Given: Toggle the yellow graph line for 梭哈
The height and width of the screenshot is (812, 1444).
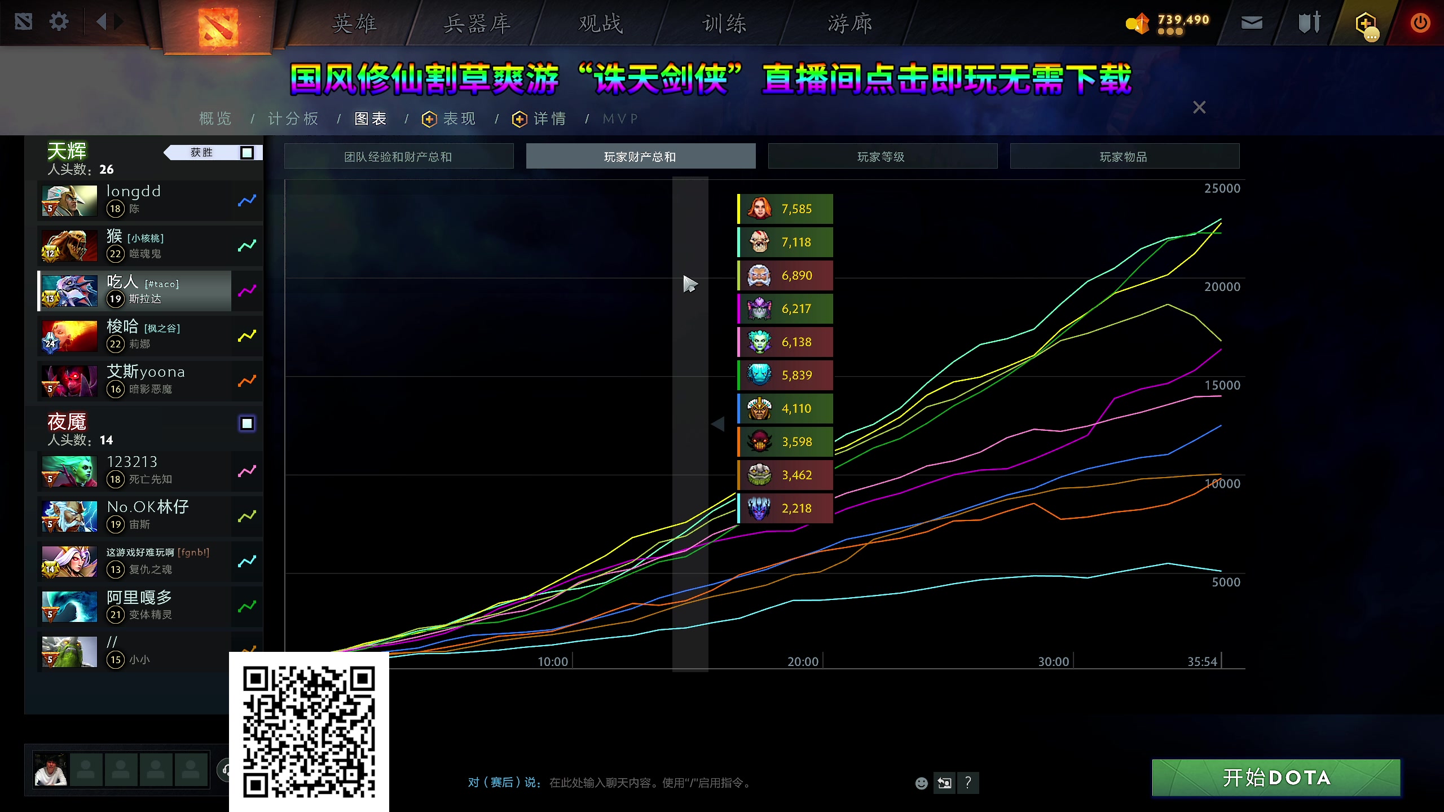Looking at the screenshot, I should pos(246,336).
